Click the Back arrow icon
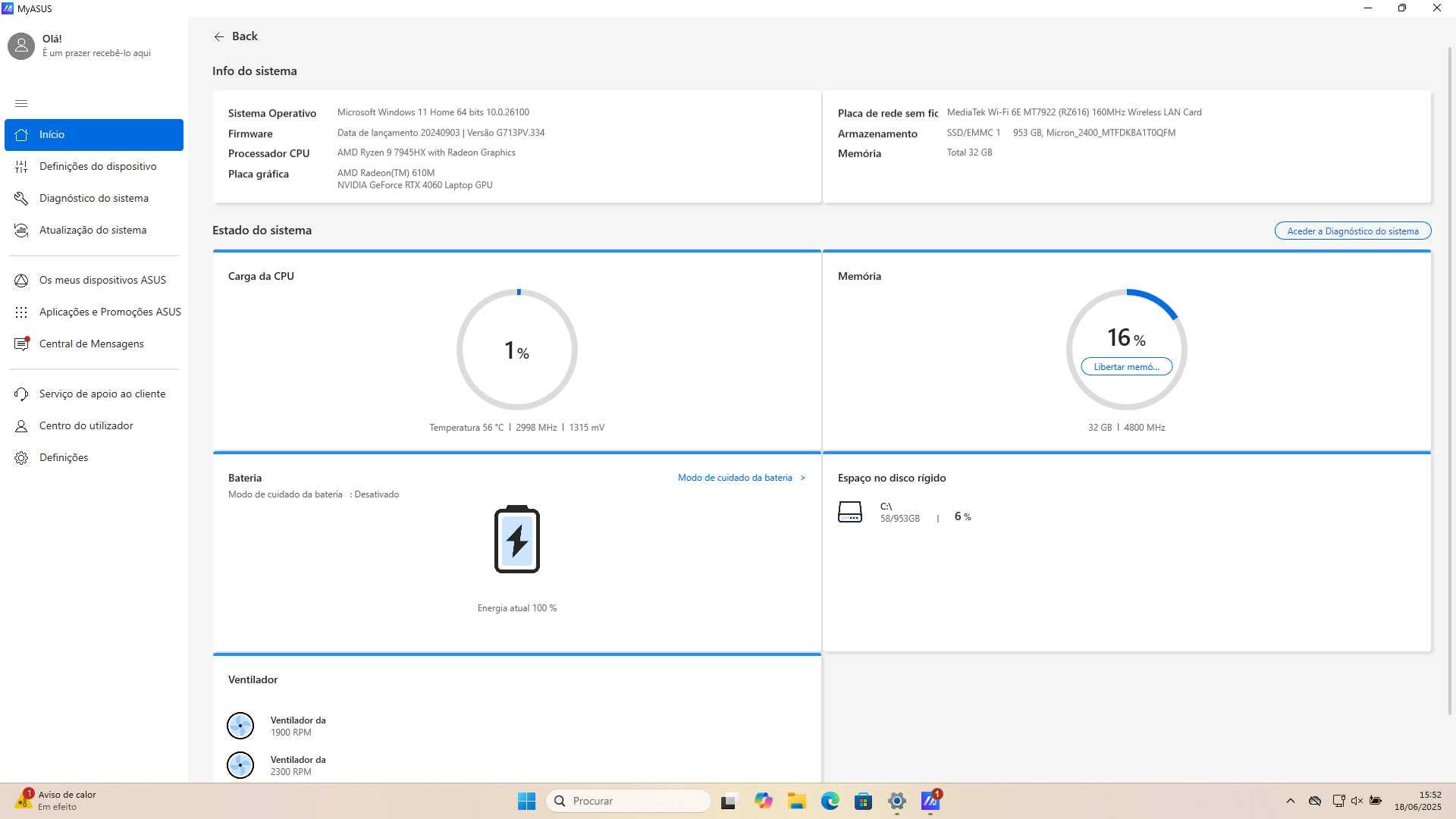 click(x=218, y=36)
